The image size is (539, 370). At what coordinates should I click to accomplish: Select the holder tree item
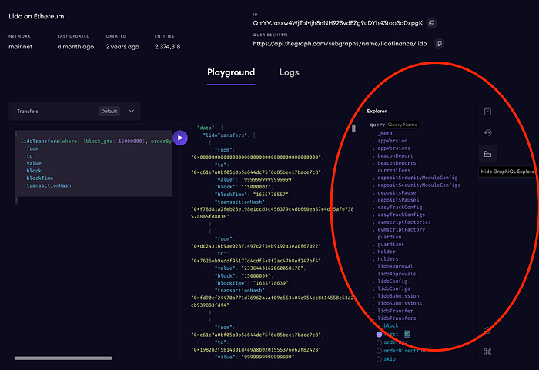tap(387, 252)
